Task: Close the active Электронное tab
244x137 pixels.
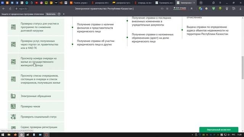Action: coord(194,3)
